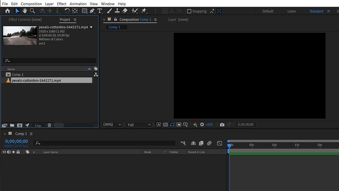Toggle fast previews in composition viewer
The height and width of the screenshot is (191, 339).
pyautogui.click(x=159, y=125)
